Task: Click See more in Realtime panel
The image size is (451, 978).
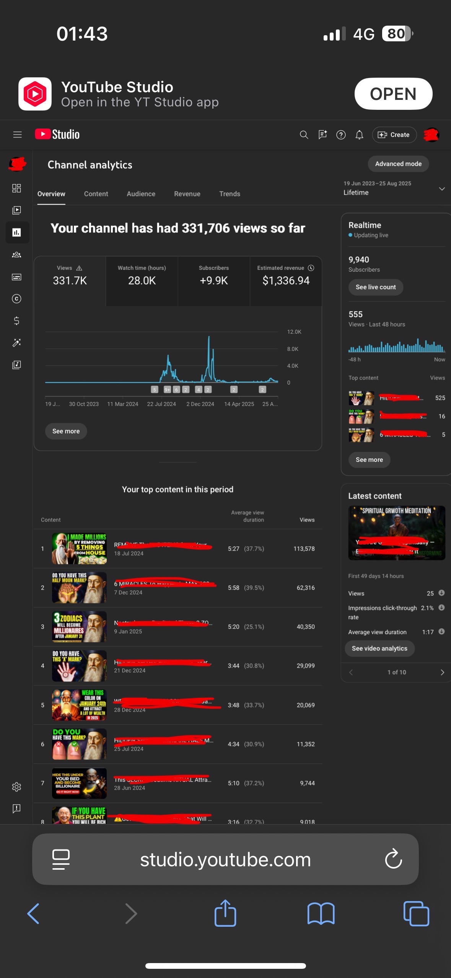Action: [369, 460]
